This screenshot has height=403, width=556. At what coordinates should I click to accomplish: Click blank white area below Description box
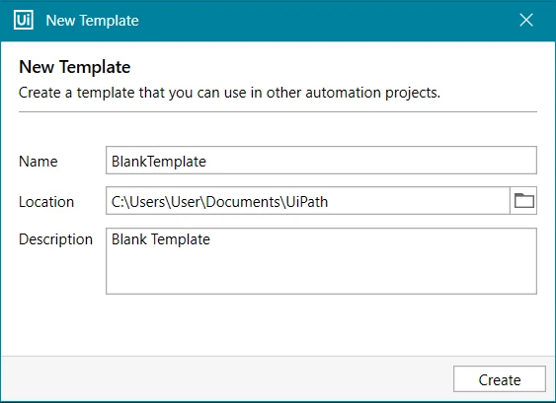(x=278, y=325)
